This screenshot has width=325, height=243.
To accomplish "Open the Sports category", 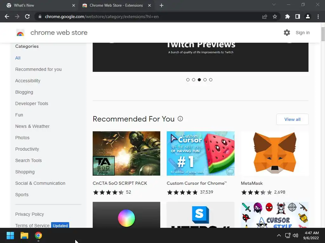I will point(22,195).
